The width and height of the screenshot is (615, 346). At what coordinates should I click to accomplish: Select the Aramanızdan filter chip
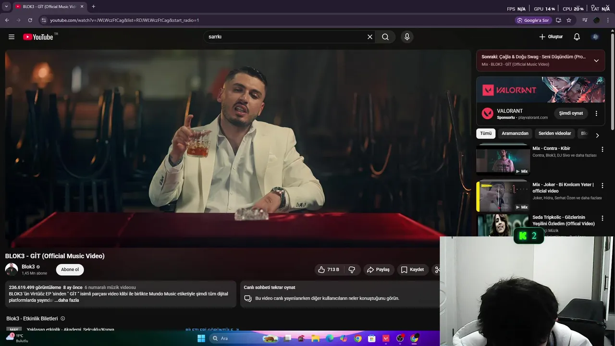click(x=515, y=133)
